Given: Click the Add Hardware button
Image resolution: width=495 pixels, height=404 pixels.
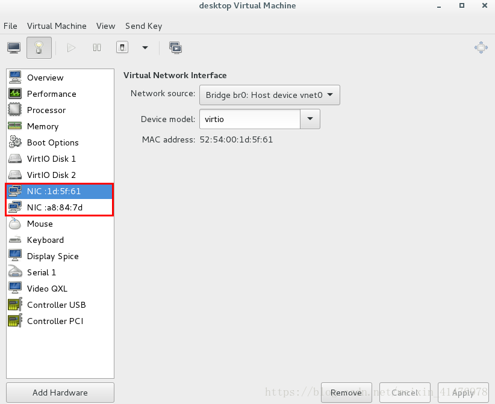Looking at the screenshot, I should [60, 393].
